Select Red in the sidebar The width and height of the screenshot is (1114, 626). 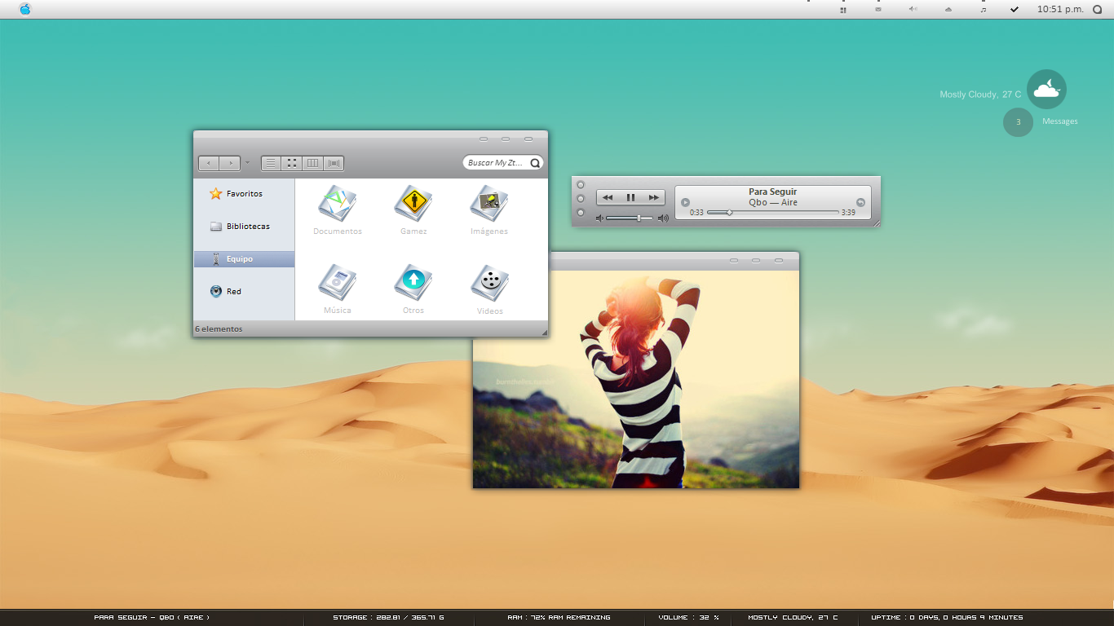tap(244, 291)
